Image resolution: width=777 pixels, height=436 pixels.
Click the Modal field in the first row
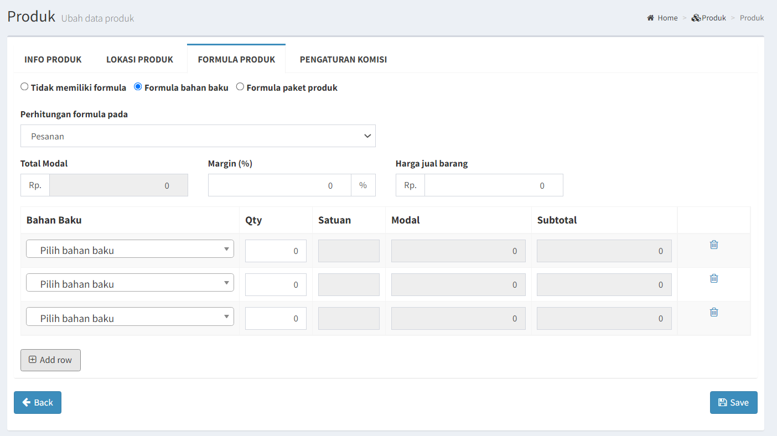tap(458, 251)
